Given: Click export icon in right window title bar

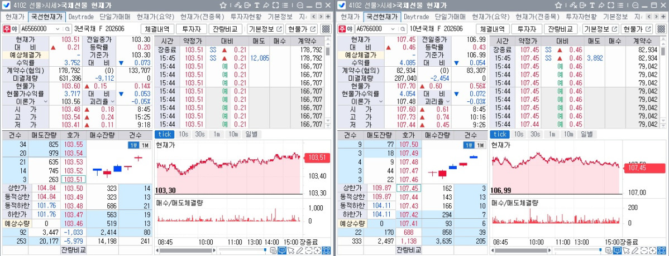Looking at the screenshot, I should click(x=583, y=6).
